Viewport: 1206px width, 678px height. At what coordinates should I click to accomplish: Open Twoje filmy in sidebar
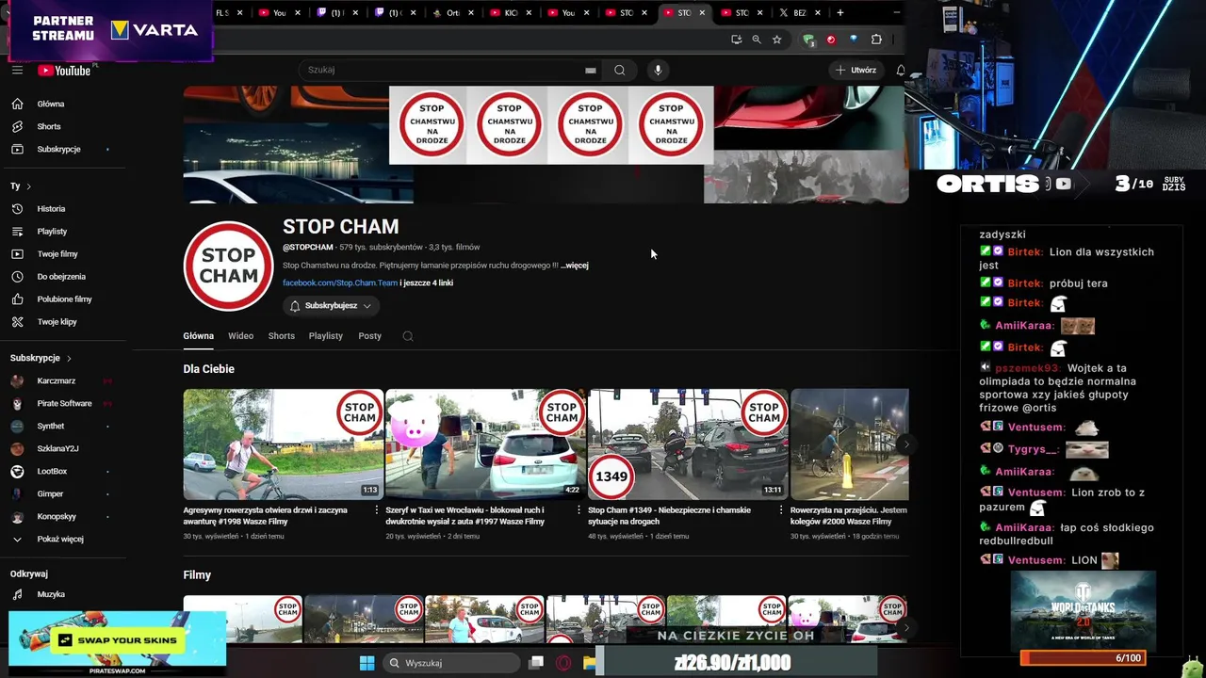[57, 254]
